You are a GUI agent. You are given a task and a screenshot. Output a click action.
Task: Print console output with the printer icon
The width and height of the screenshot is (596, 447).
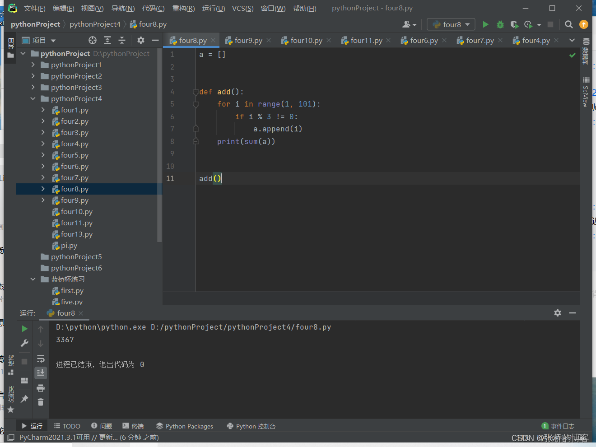[41, 387]
